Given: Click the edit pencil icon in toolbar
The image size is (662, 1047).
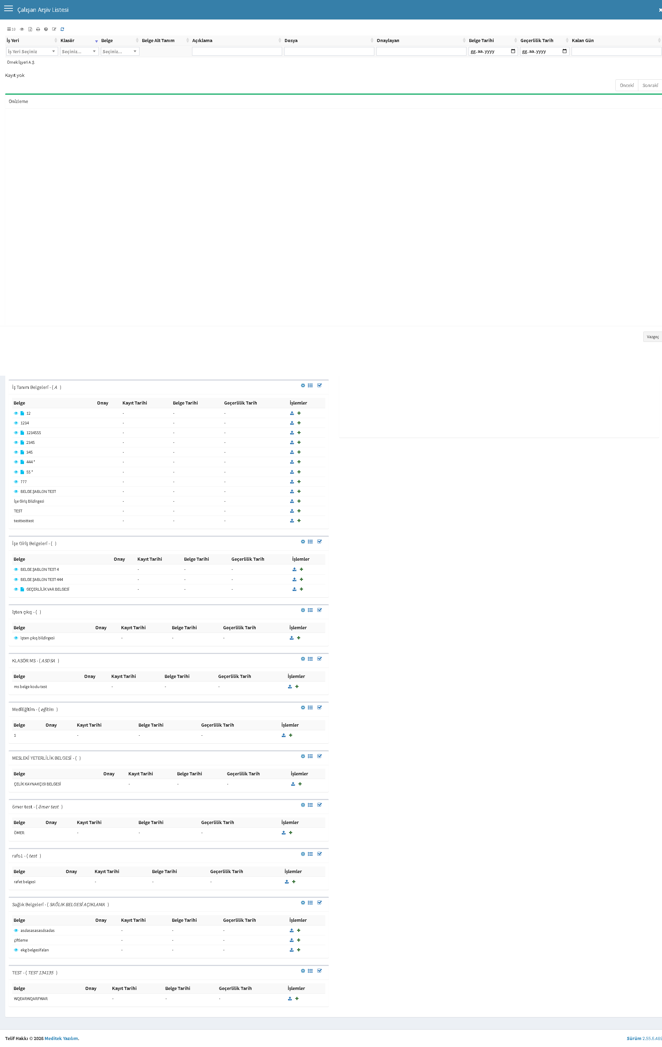Looking at the screenshot, I should (54, 29).
